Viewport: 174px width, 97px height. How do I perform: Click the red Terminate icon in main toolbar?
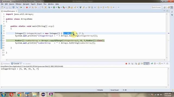click(x=27, y=7)
